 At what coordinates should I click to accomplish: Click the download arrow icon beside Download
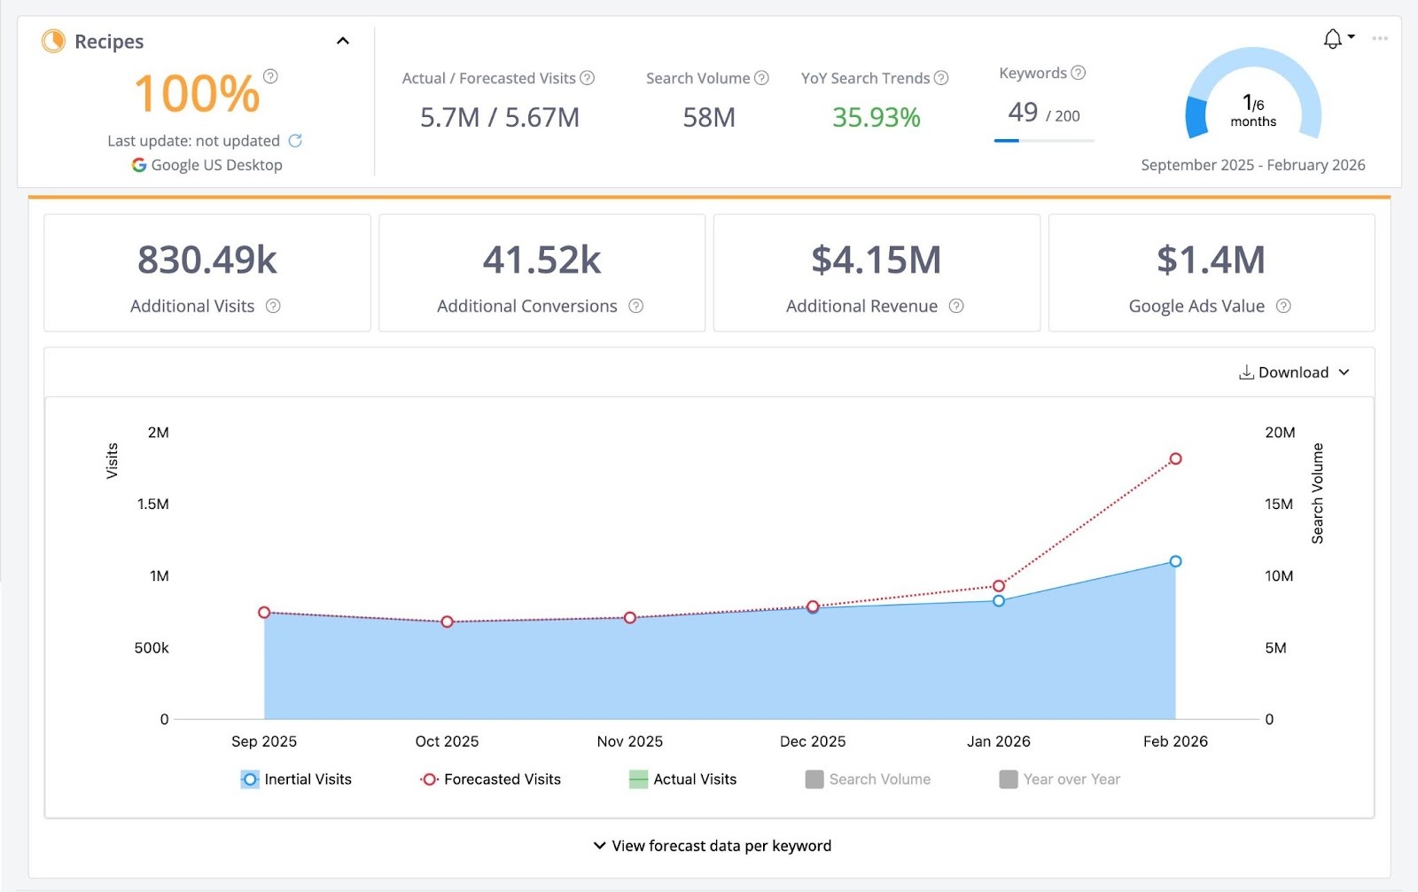point(1247,372)
